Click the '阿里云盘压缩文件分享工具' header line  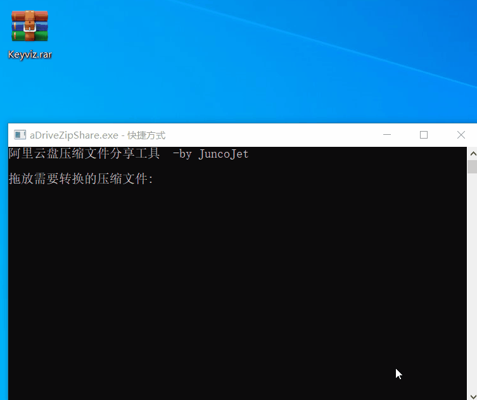[84, 154]
